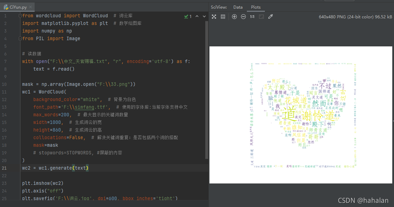Navigate to previous problem with up arrow
This screenshot has height=207, width=394.
tap(197, 16)
